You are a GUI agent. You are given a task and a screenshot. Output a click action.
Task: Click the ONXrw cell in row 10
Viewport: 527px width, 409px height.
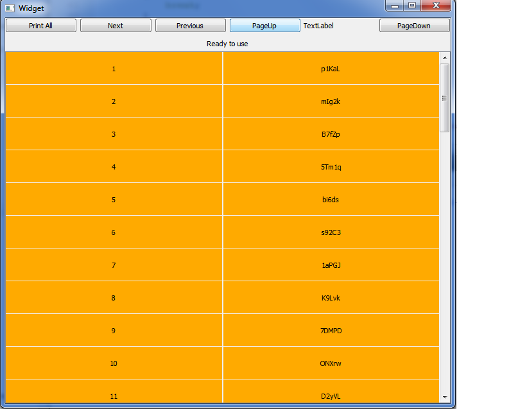point(331,363)
